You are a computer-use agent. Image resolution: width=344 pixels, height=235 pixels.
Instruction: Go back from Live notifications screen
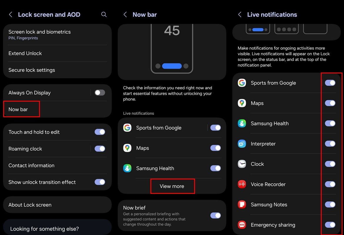click(239, 14)
